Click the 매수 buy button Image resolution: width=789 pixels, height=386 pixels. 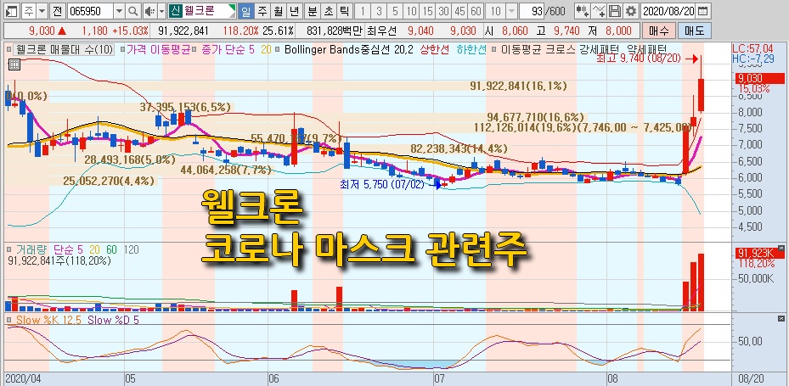click(659, 31)
